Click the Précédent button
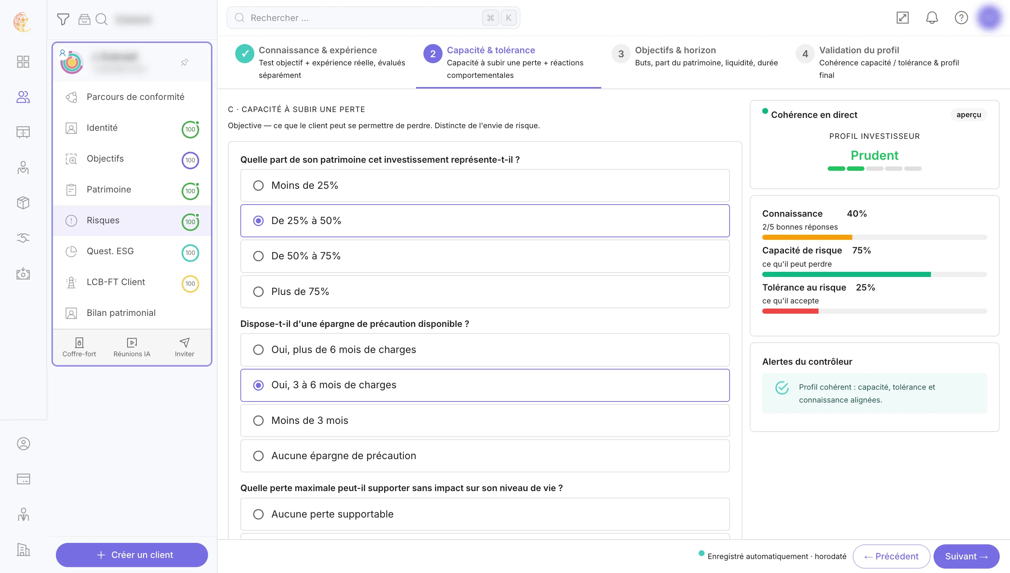This screenshot has height=573, width=1010. tap(891, 556)
